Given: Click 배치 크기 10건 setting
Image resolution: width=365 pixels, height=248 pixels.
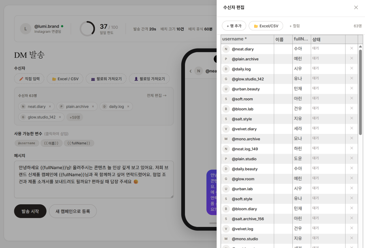Looking at the screenshot, I should 172,29.
